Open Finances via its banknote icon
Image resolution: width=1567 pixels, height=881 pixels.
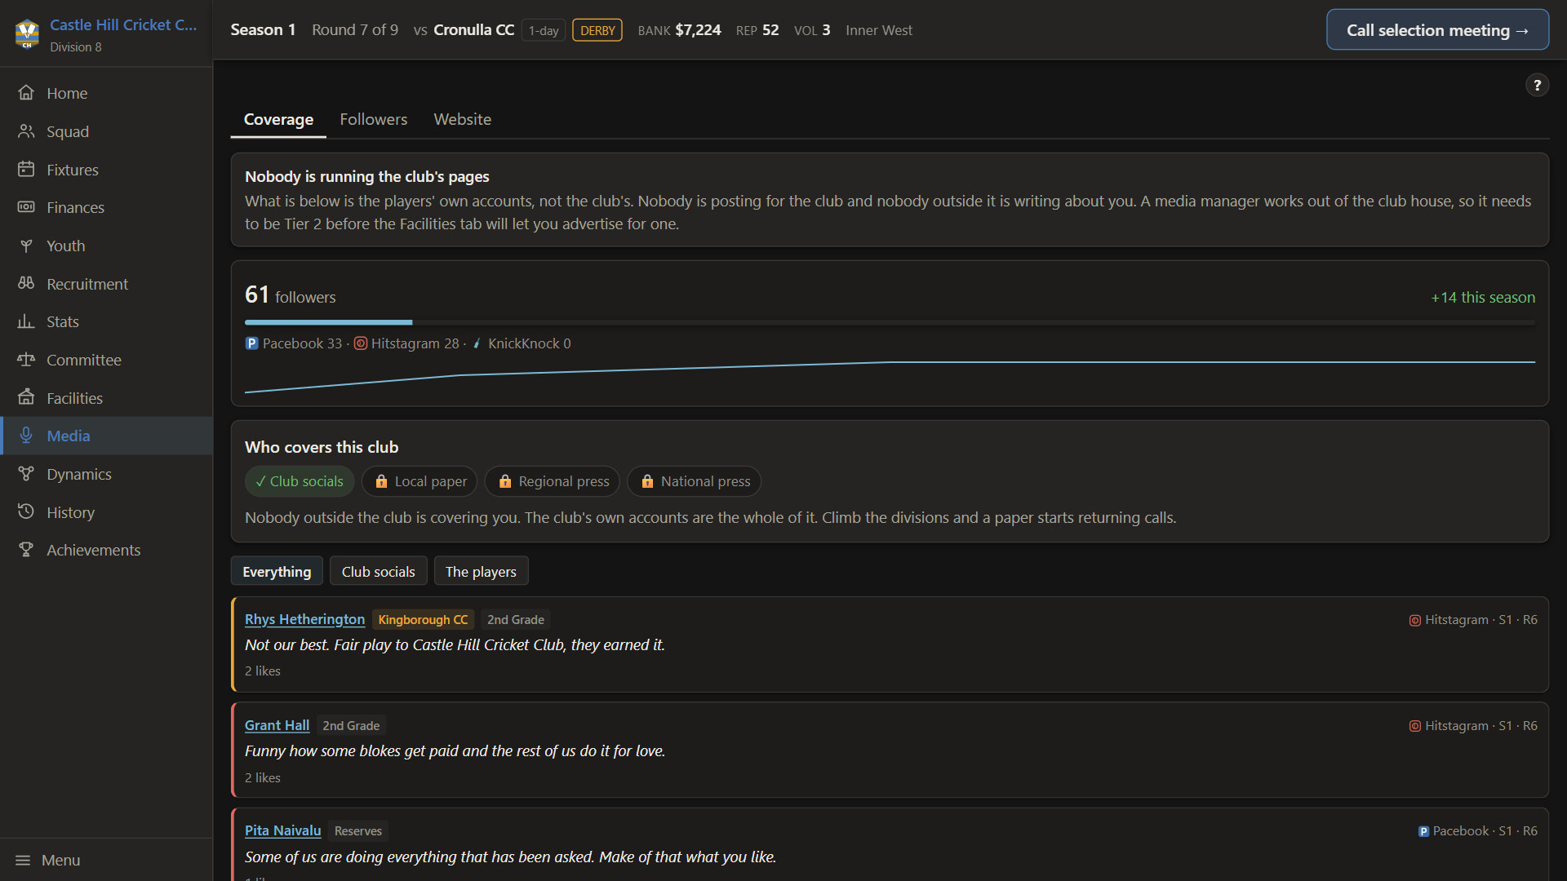tap(26, 207)
